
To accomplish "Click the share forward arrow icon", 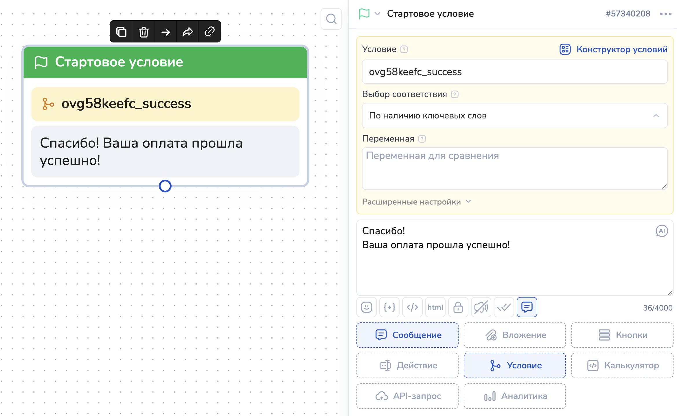I will [x=187, y=32].
